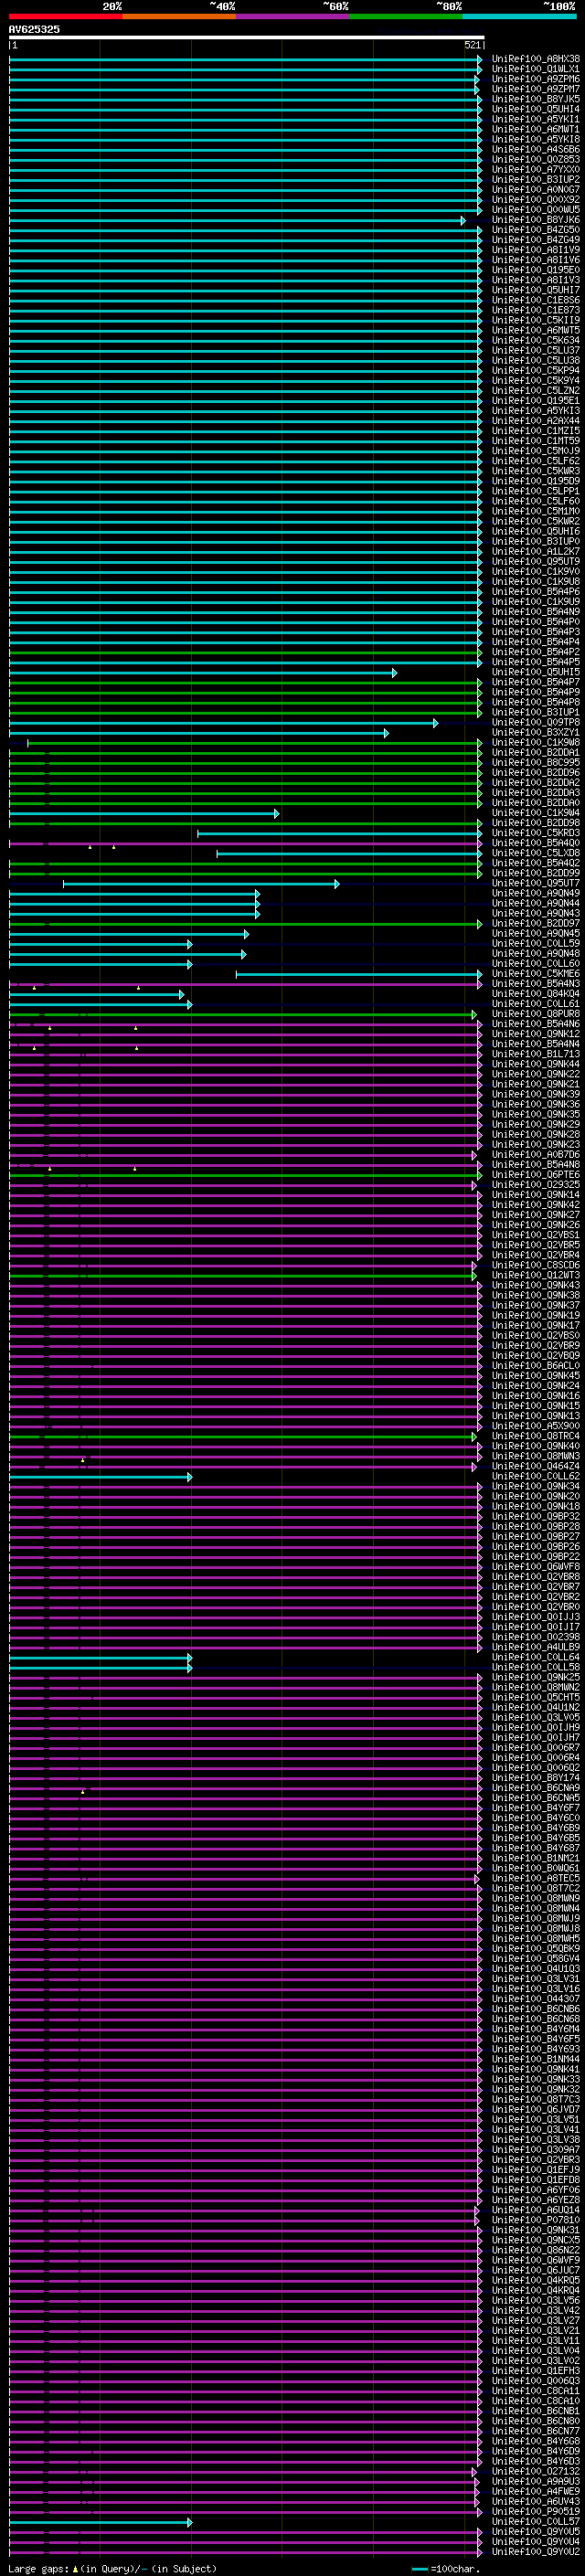The height and width of the screenshot is (2576, 585).
Task: Click UniRef100_Q1EFH3 label
Action: 536,2371
